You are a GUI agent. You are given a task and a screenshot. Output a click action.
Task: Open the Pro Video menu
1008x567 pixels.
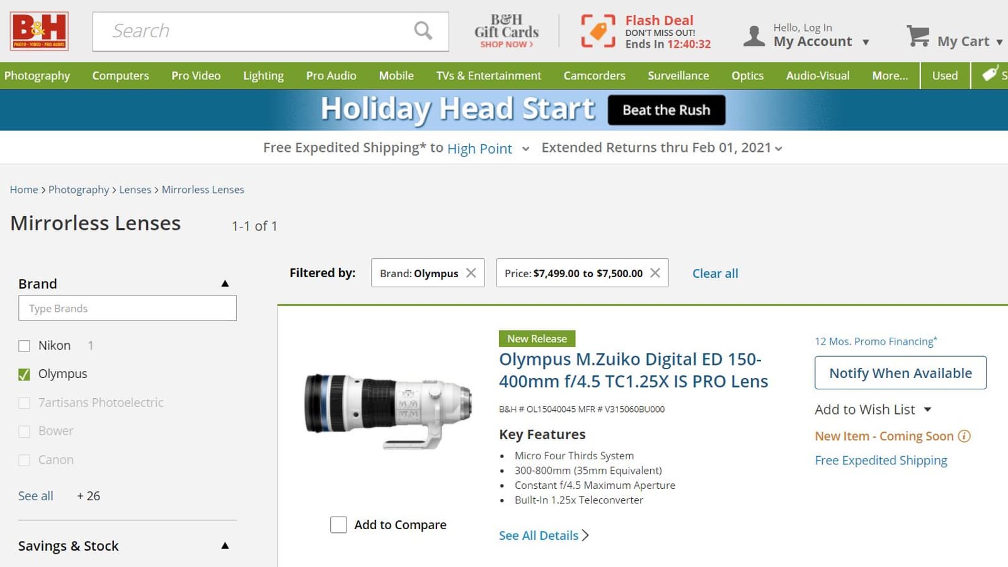click(196, 76)
